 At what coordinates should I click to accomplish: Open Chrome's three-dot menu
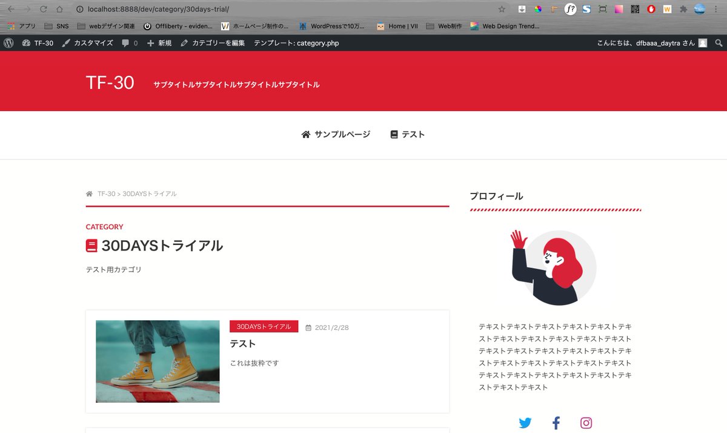pos(717,9)
